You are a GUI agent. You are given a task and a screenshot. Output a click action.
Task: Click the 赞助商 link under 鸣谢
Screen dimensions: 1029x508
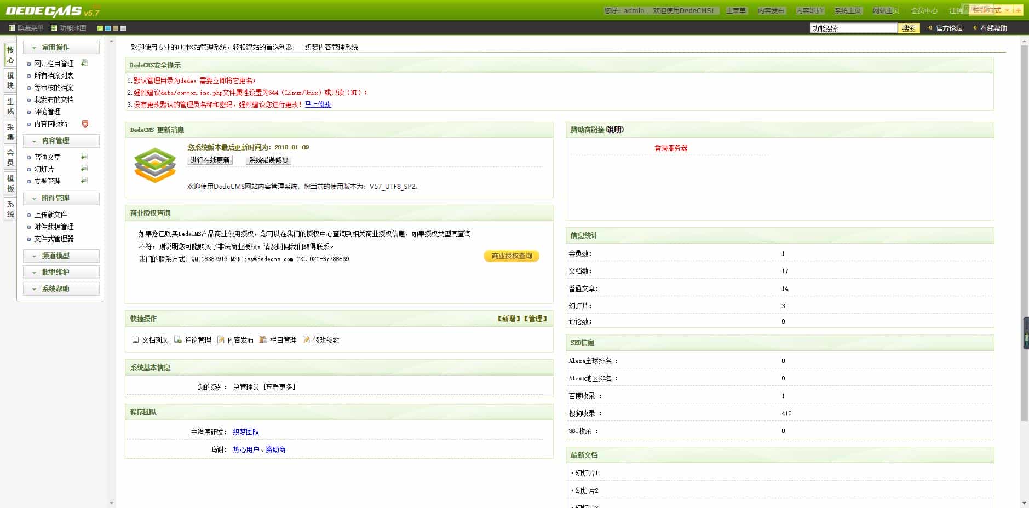pos(275,449)
